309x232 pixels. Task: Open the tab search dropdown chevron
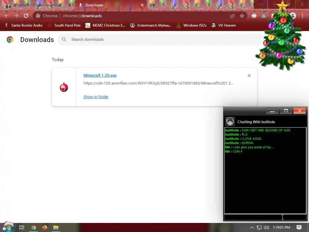tap(260, 4)
